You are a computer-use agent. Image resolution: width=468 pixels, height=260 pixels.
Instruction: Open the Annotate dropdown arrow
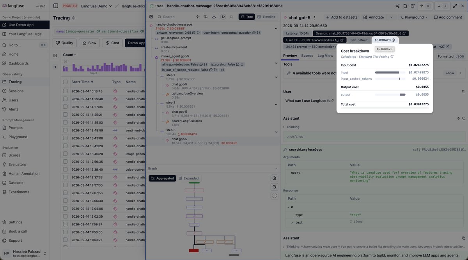[x=392, y=17]
